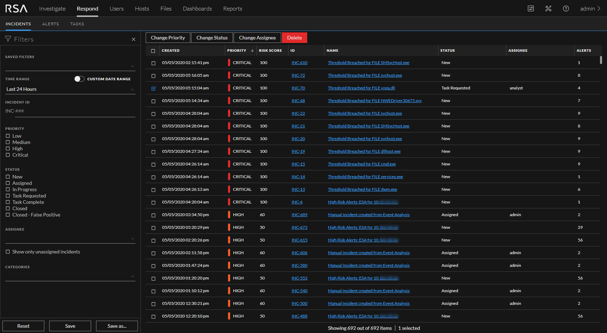Expand the admin user menu chevron
This screenshot has height=333, width=607.
pos(599,8)
